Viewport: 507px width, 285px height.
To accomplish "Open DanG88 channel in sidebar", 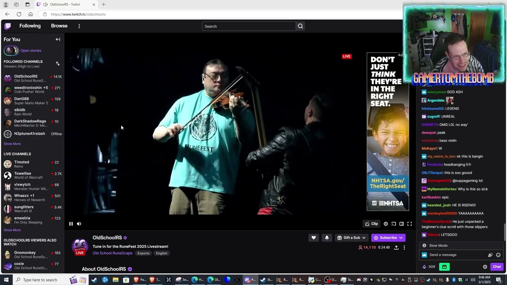I will (32, 101).
